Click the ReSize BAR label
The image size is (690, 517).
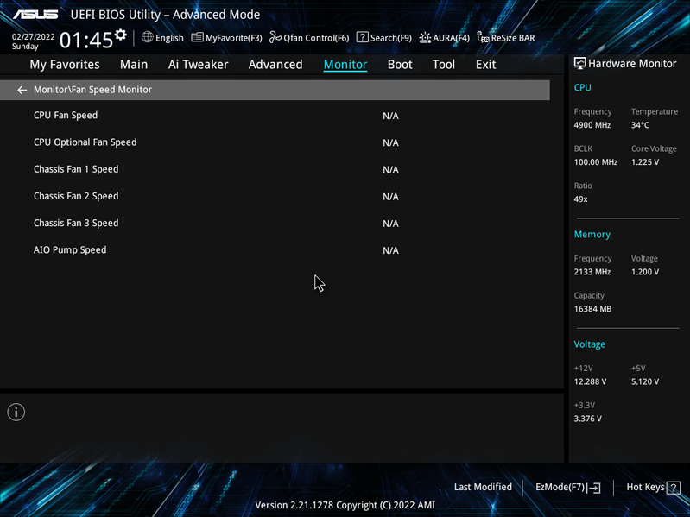pyautogui.click(x=513, y=38)
